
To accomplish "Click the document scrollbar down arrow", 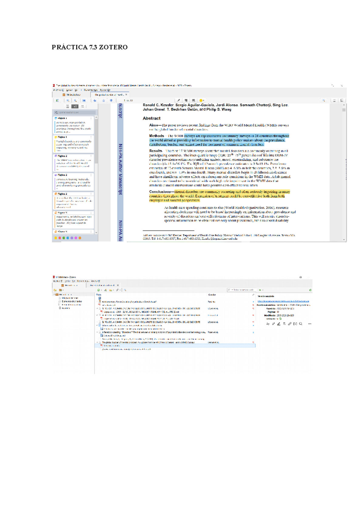I will click(344, 240).
